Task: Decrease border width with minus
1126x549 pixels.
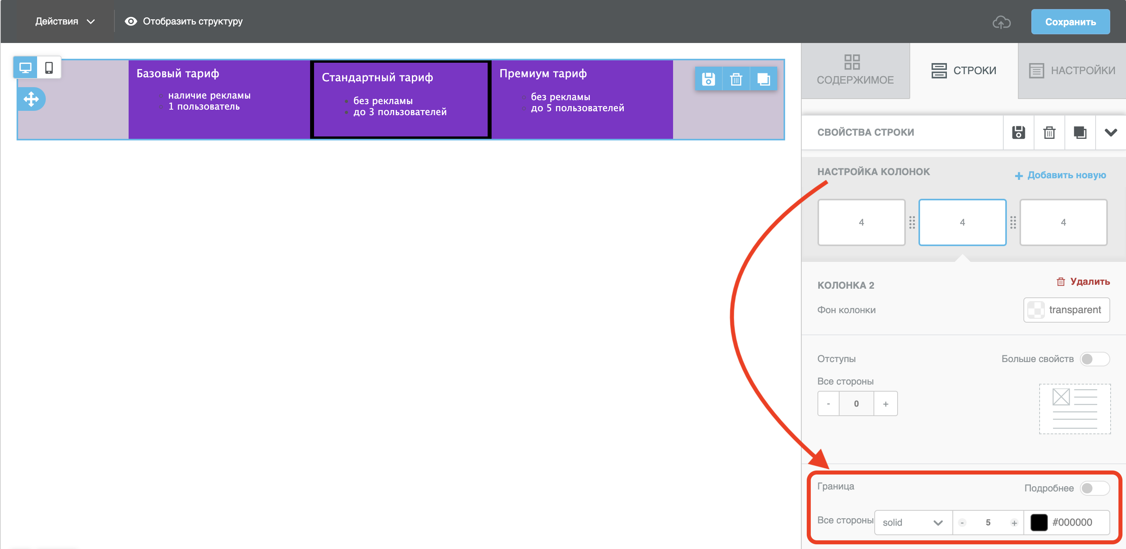Action: (x=961, y=523)
